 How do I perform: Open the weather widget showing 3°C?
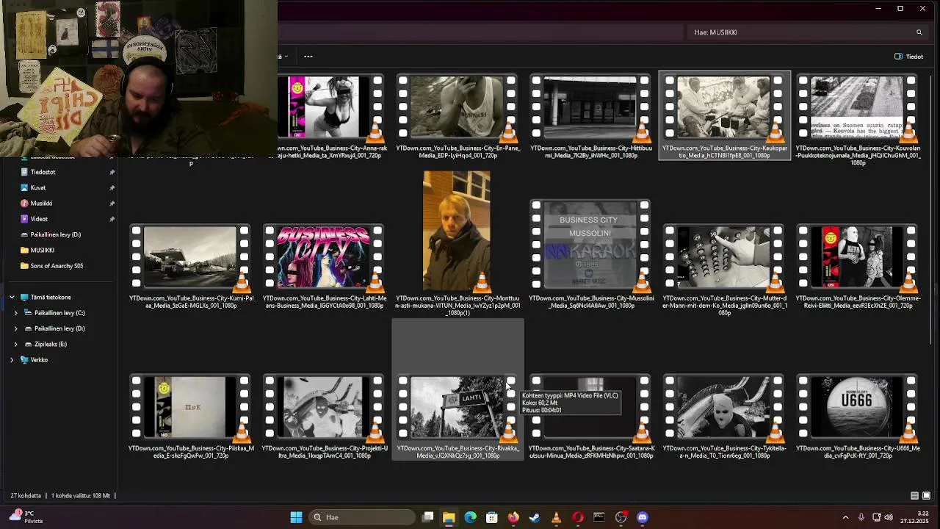point(25,517)
